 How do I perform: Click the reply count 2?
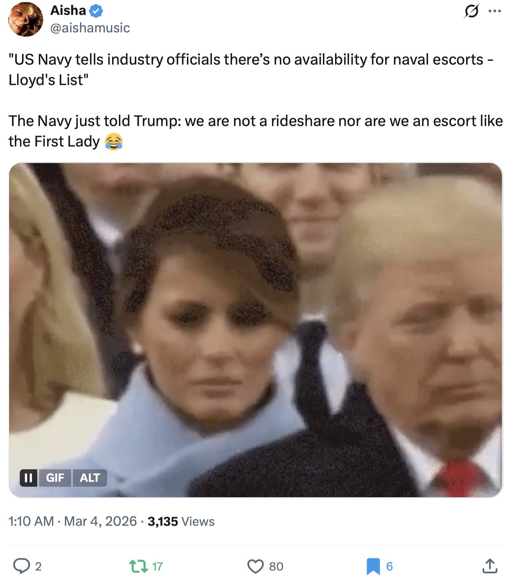[x=38, y=566]
